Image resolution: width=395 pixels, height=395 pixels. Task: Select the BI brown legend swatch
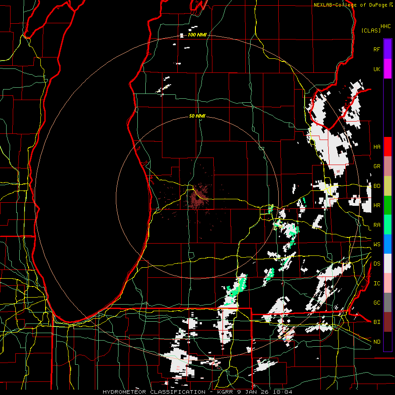tap(388, 322)
